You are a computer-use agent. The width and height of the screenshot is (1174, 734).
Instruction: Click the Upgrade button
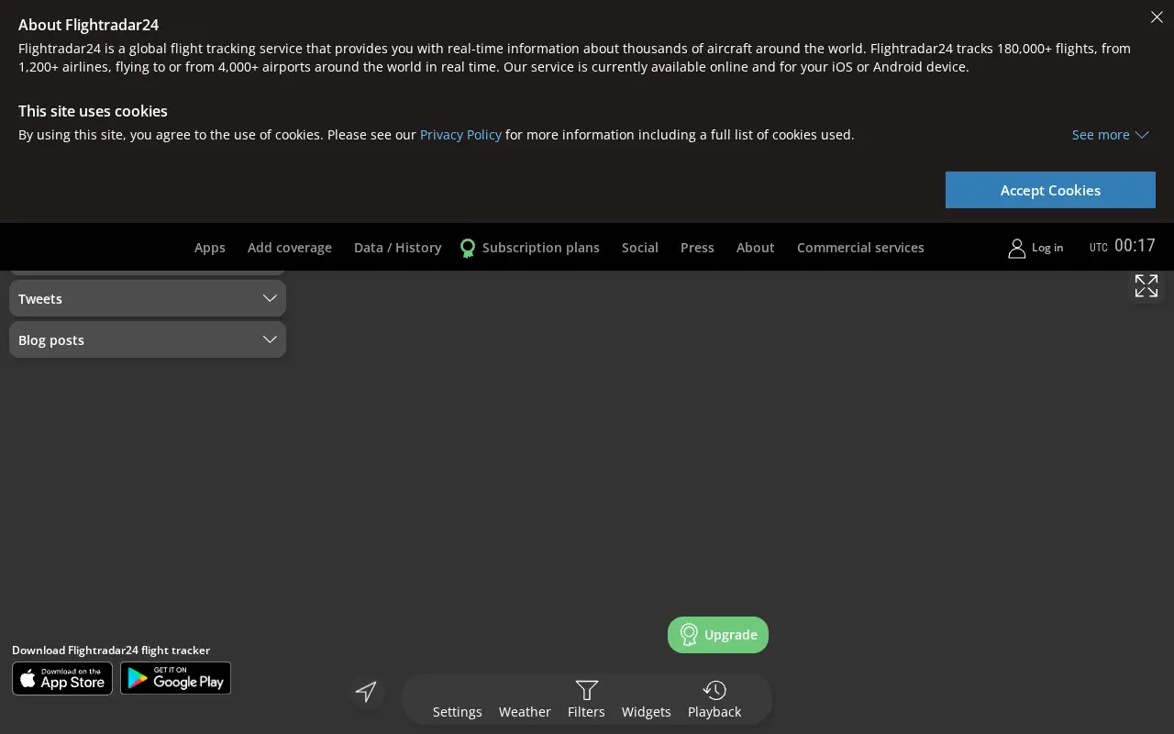coord(718,635)
